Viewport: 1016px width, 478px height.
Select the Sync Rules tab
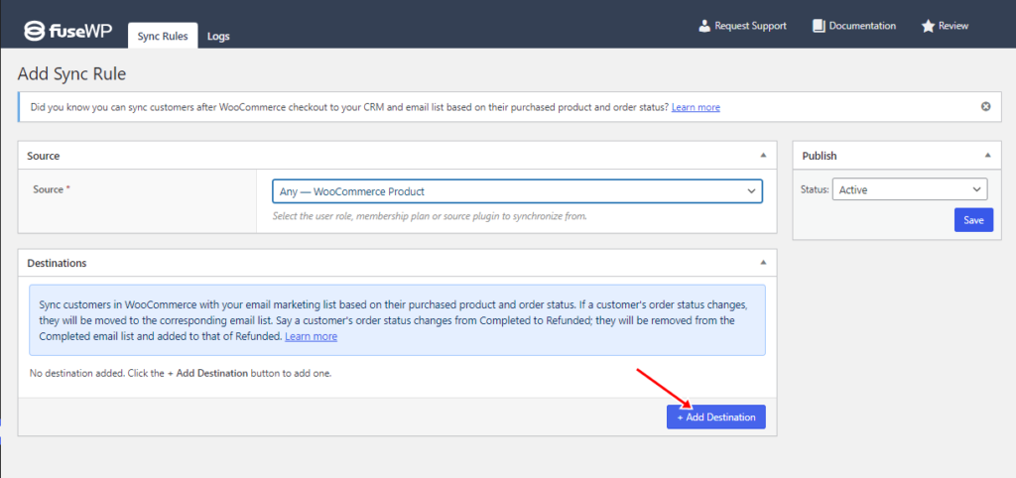[163, 36]
